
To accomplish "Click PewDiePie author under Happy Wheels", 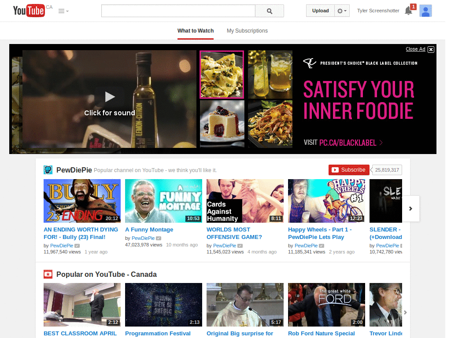I will [306, 246].
